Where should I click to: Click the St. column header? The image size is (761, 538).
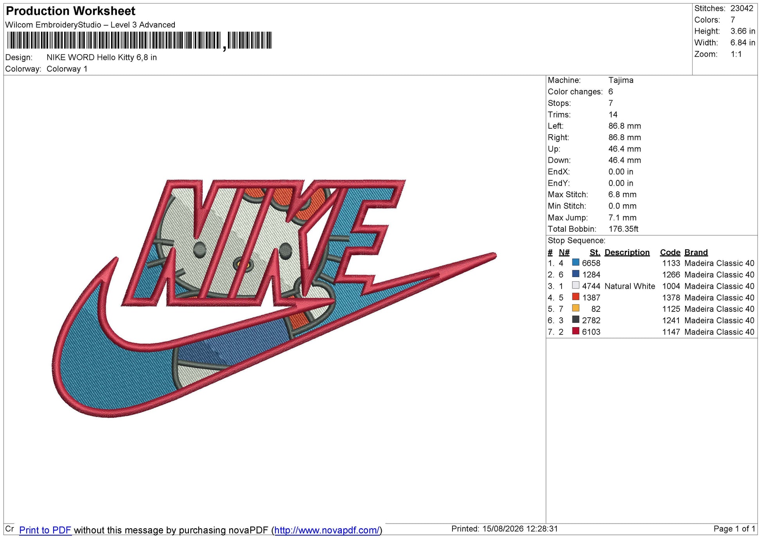(x=595, y=252)
